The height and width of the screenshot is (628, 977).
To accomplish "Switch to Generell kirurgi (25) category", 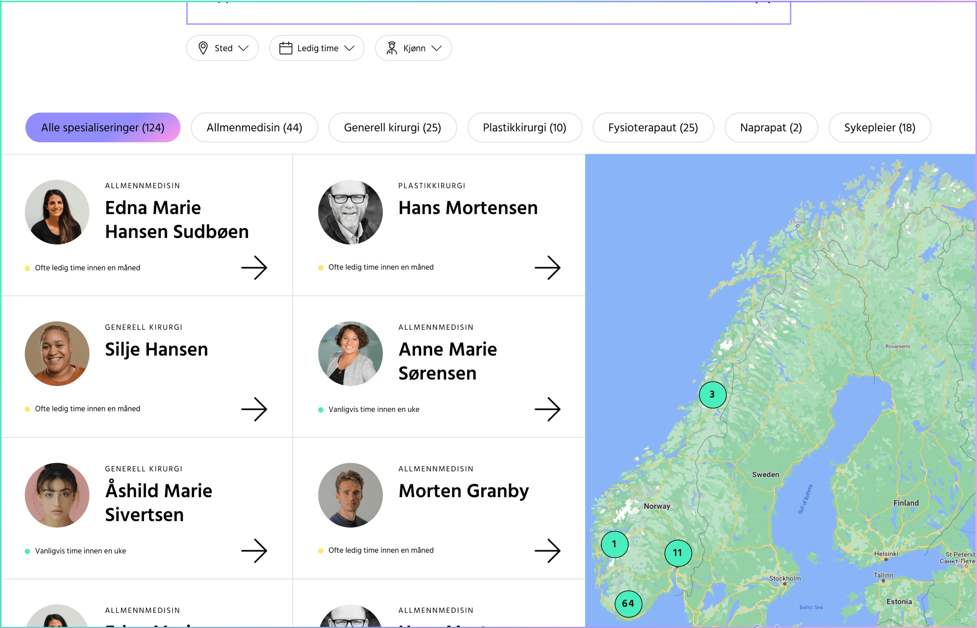I will pos(393,127).
